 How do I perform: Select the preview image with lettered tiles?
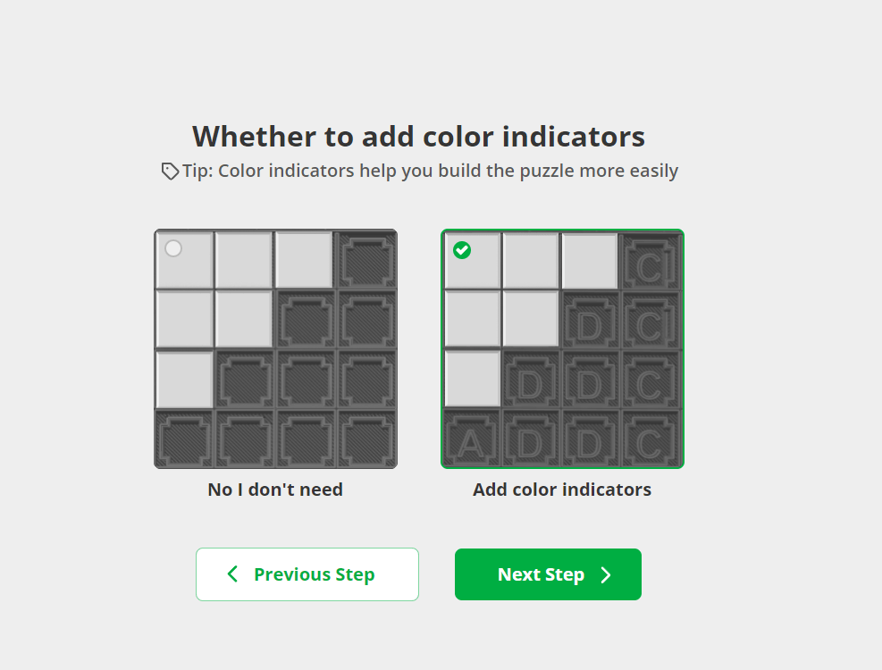[562, 348]
